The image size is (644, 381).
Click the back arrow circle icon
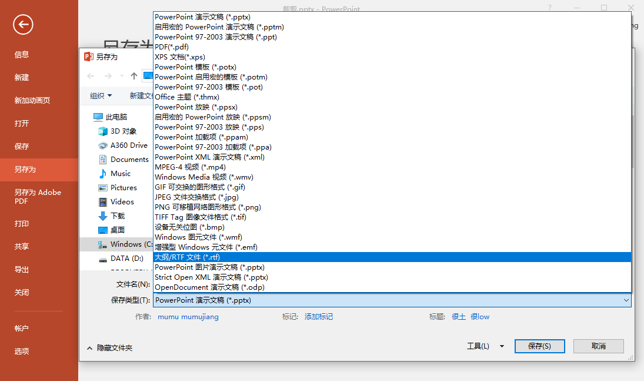pos(23,25)
